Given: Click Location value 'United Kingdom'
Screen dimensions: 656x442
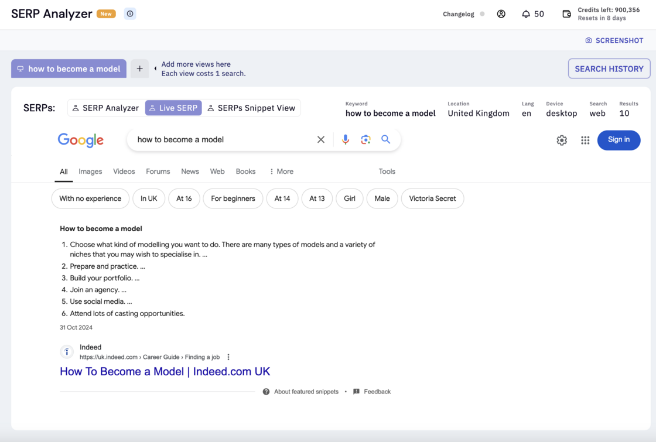Looking at the screenshot, I should (x=479, y=114).
